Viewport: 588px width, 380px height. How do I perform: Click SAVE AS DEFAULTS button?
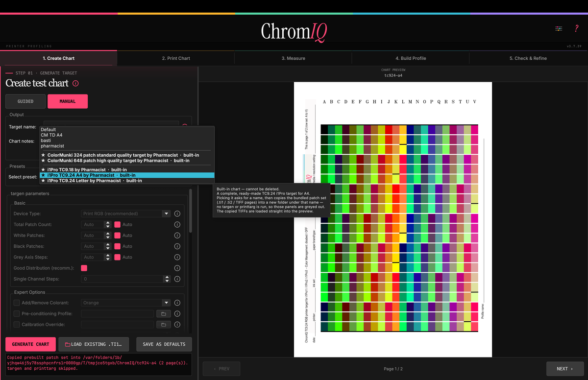pos(164,344)
